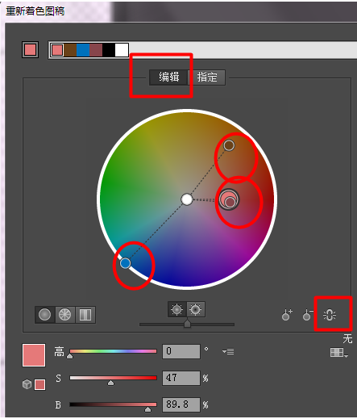The height and width of the screenshot is (419, 357).
Task: Switch to the 指定 tab
Action: pos(207,78)
